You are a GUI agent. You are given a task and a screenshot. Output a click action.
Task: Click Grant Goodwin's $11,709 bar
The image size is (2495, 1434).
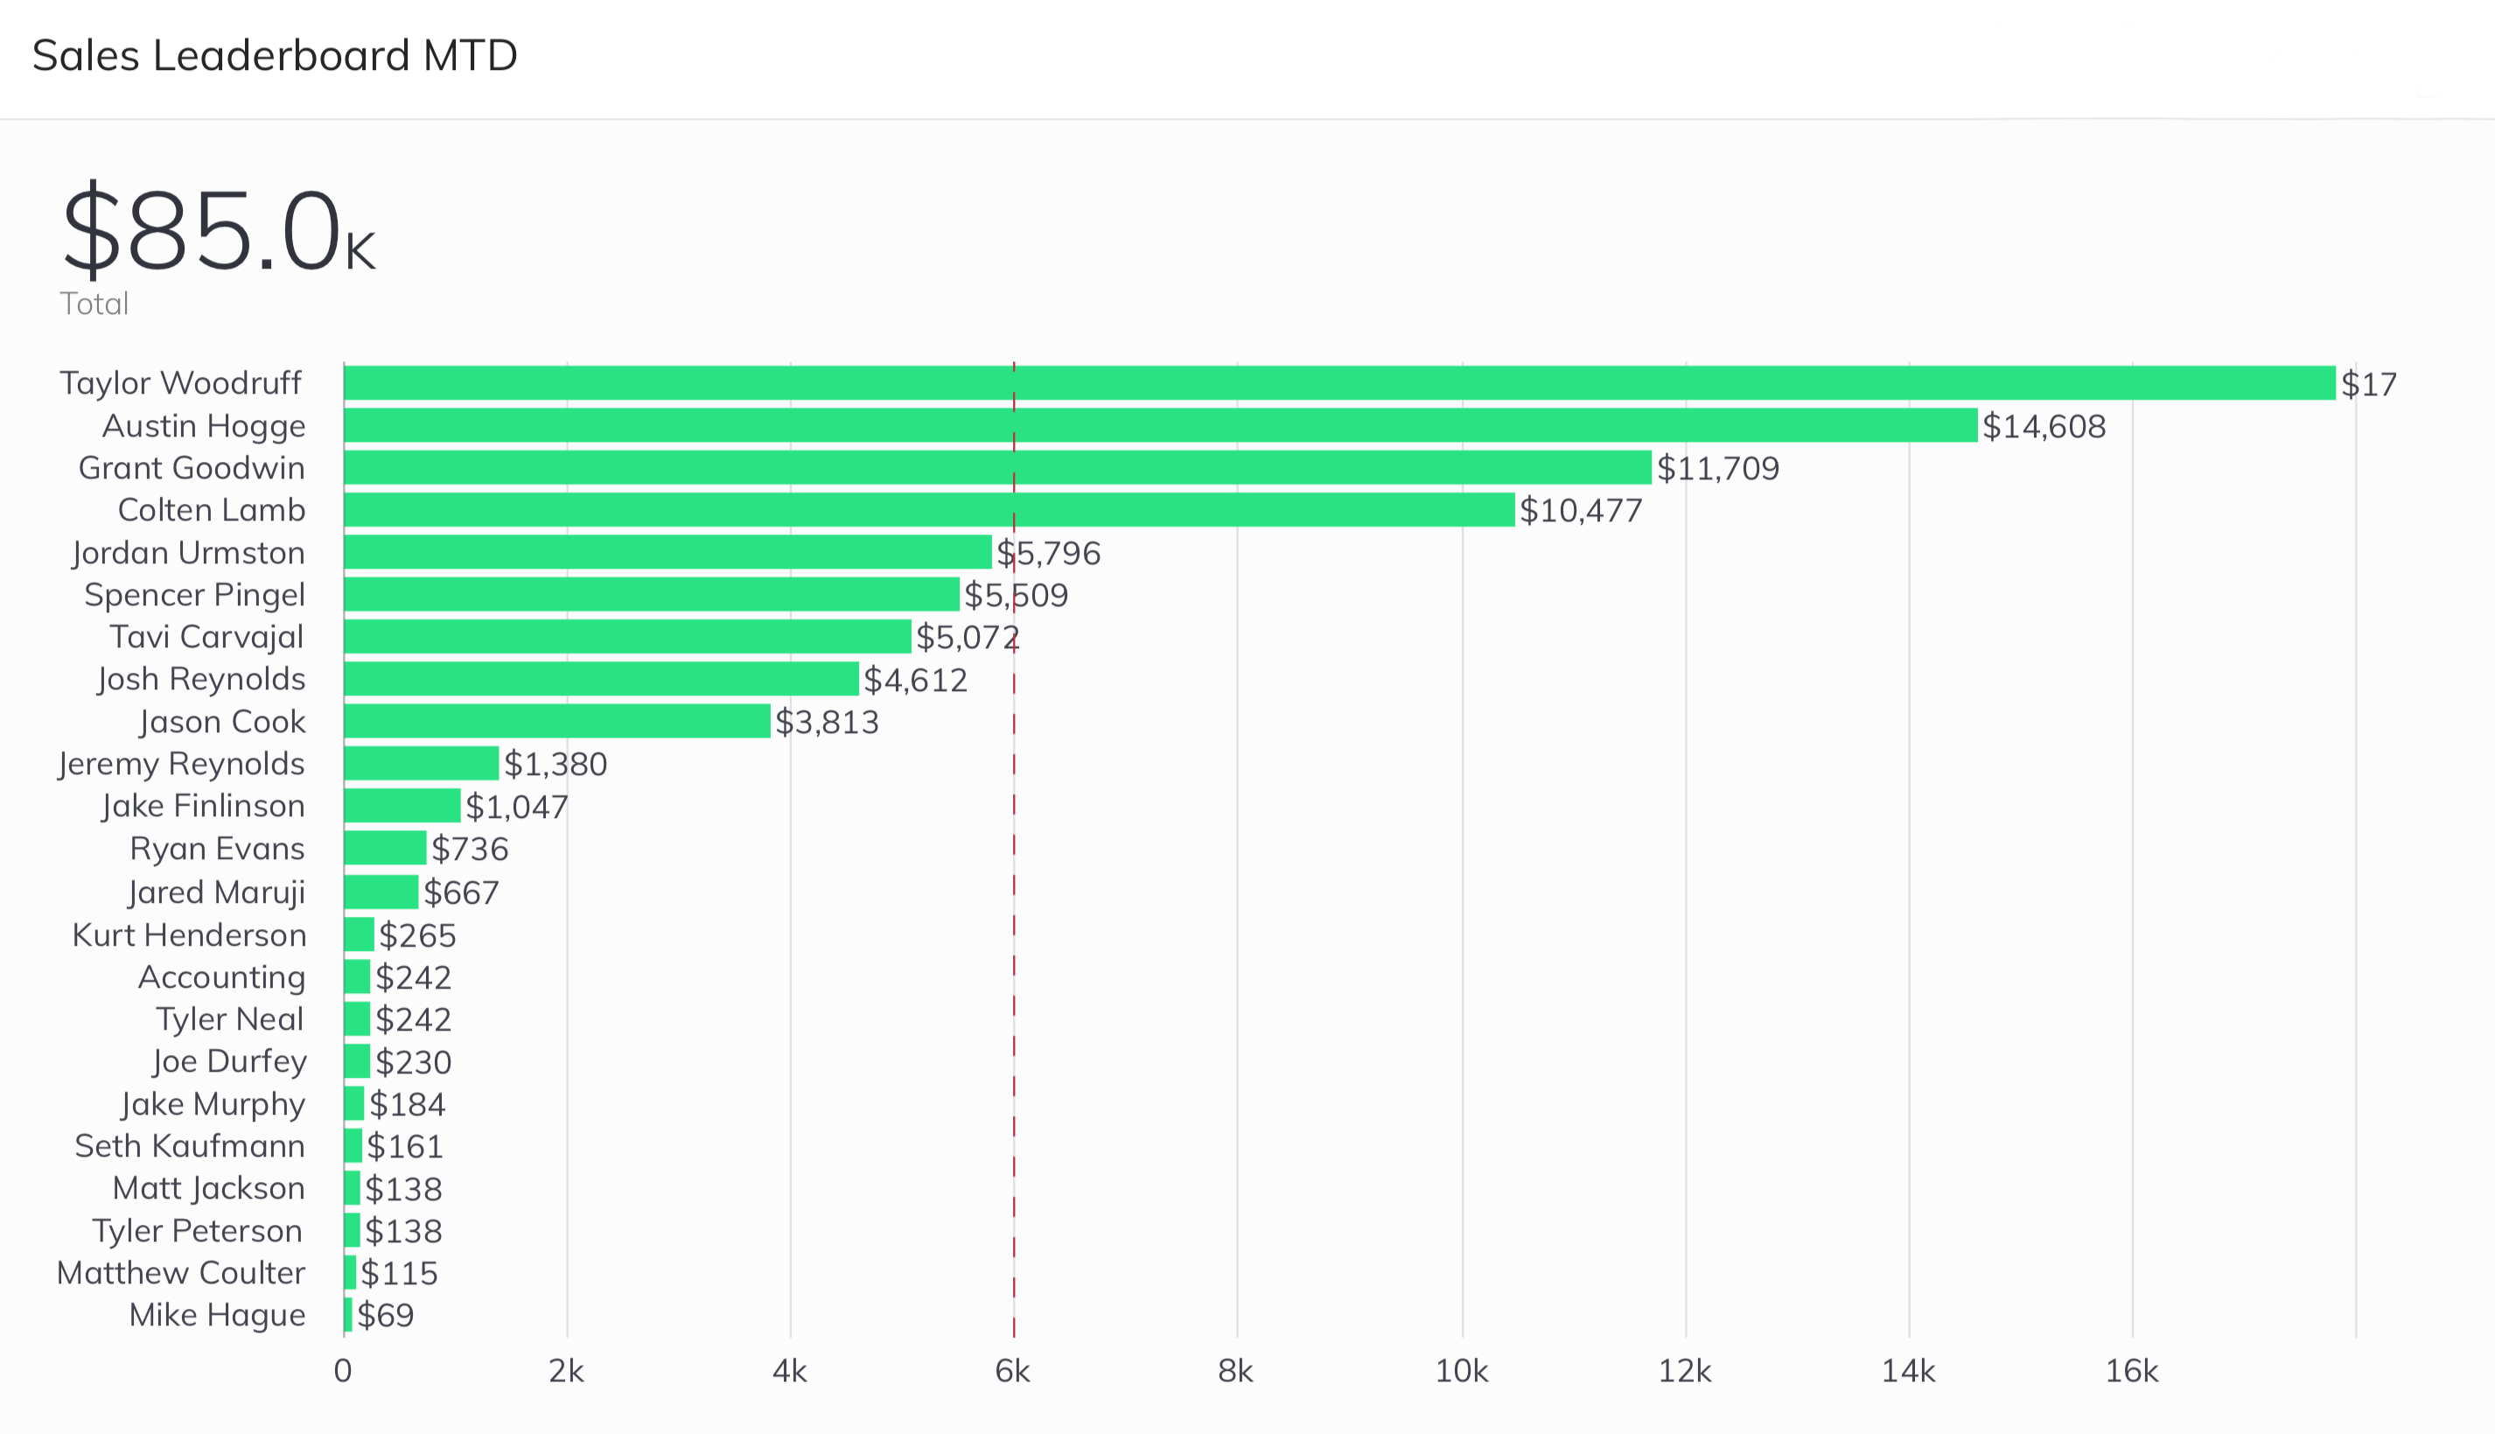[997, 468]
